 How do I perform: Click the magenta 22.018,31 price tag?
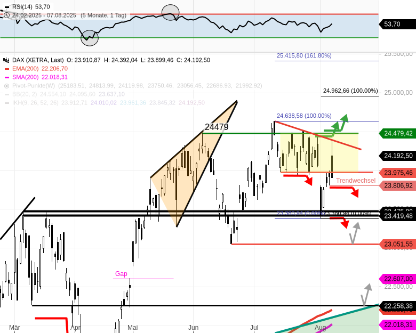[x=397, y=325]
